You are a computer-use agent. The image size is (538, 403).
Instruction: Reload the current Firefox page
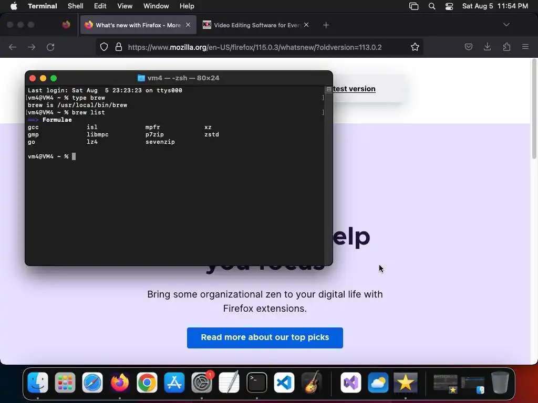click(50, 47)
